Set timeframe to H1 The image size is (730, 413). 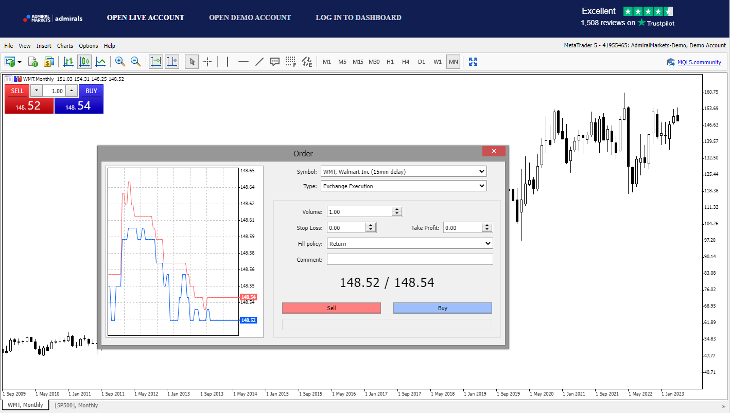click(x=390, y=62)
